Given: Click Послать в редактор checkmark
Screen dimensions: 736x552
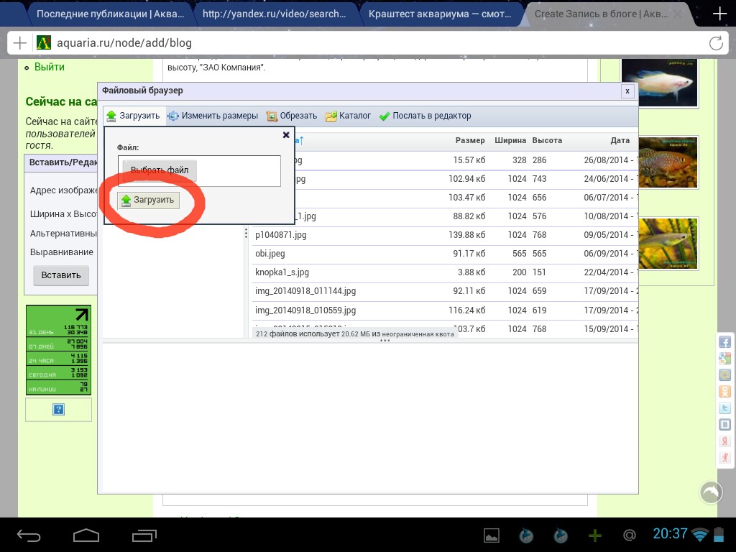Looking at the screenshot, I should point(425,116).
